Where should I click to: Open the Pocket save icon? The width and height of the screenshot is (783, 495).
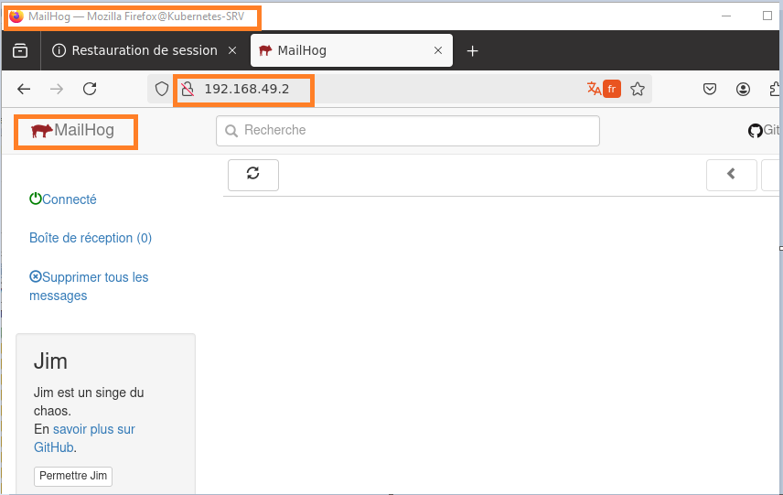click(x=710, y=89)
